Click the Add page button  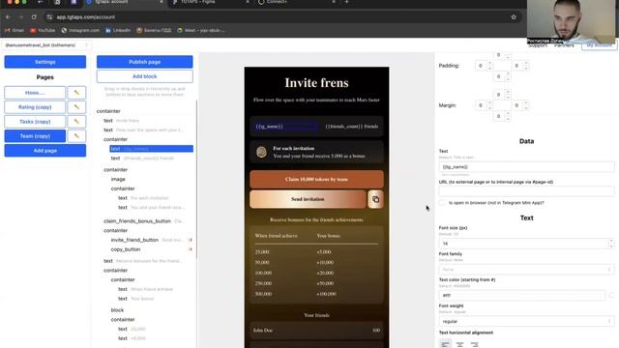[45, 151]
